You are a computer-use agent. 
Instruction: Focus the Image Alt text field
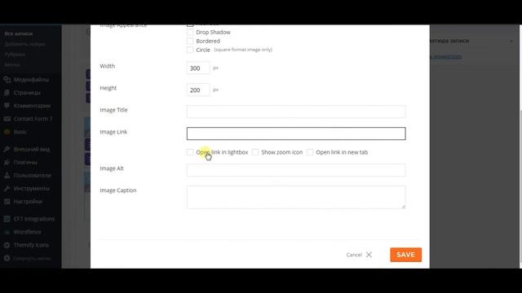pyautogui.click(x=296, y=170)
